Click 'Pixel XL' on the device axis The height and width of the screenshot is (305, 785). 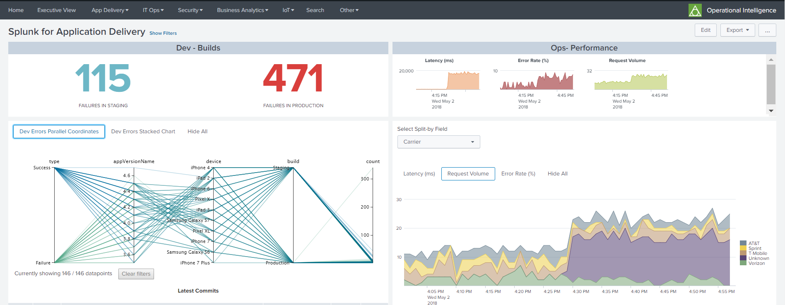[201, 231]
